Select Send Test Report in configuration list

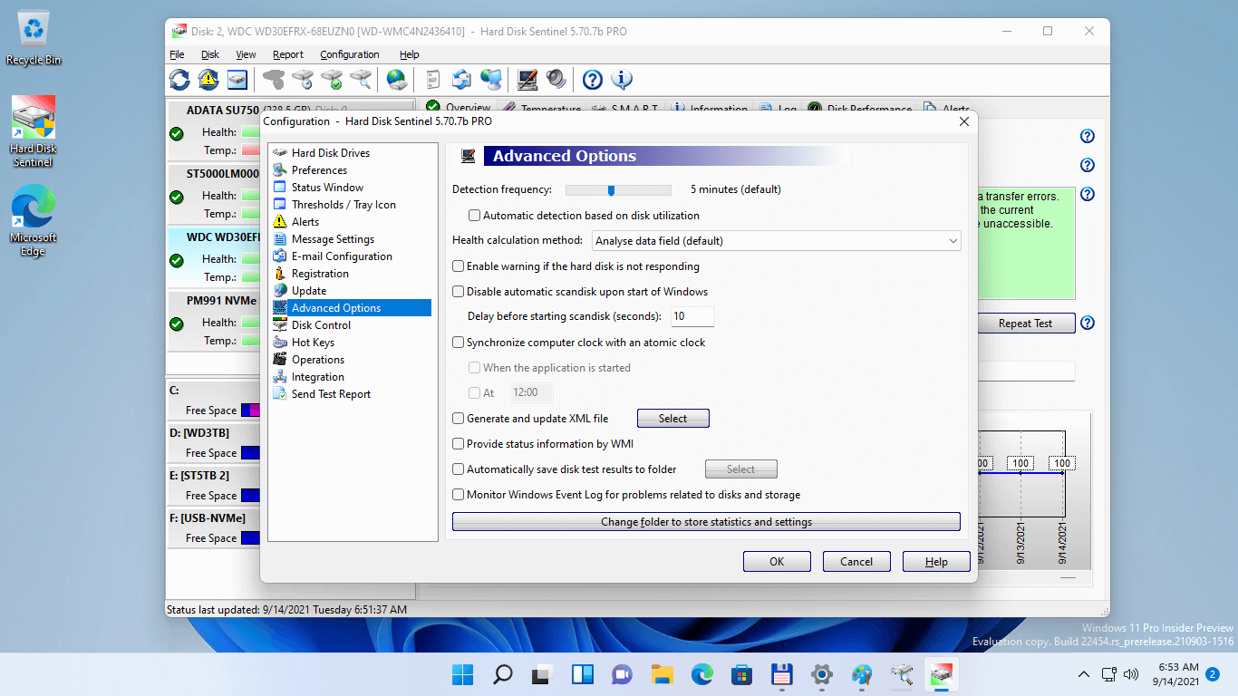click(x=331, y=394)
